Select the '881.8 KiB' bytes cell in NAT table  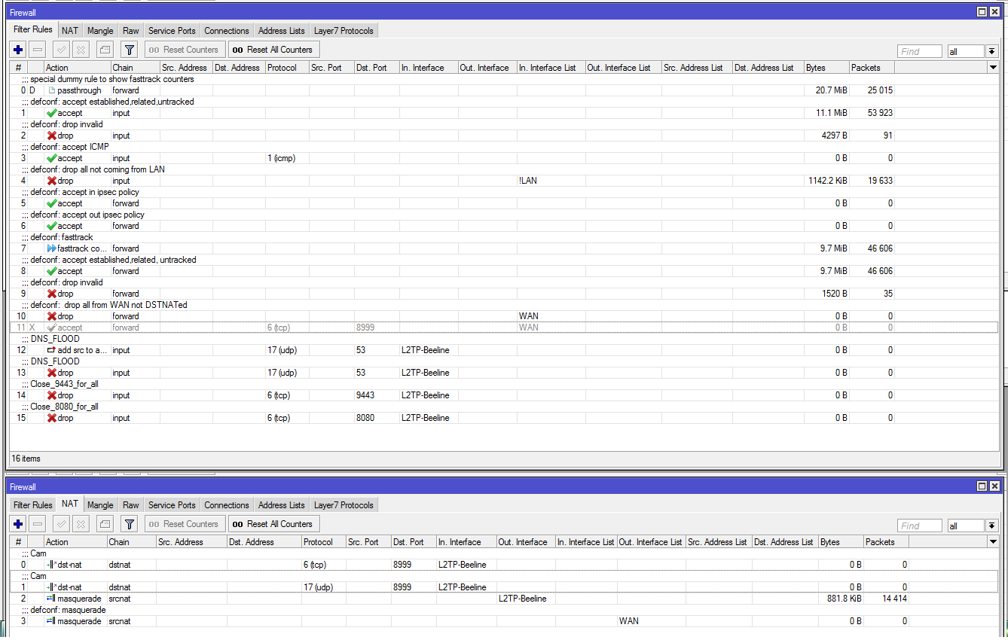[842, 599]
